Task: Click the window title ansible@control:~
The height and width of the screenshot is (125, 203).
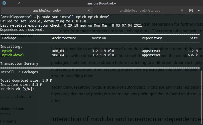Action: (x=101, y=3)
